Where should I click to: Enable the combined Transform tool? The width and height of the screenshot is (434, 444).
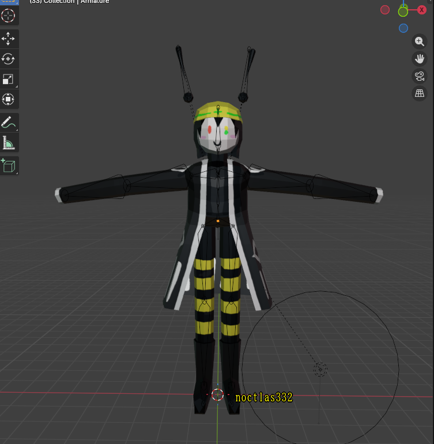pyautogui.click(x=9, y=99)
